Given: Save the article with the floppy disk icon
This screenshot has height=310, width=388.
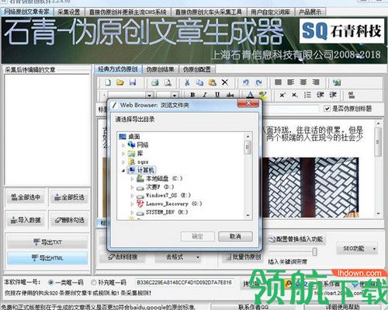Looking at the screenshot, I should pos(133,82).
